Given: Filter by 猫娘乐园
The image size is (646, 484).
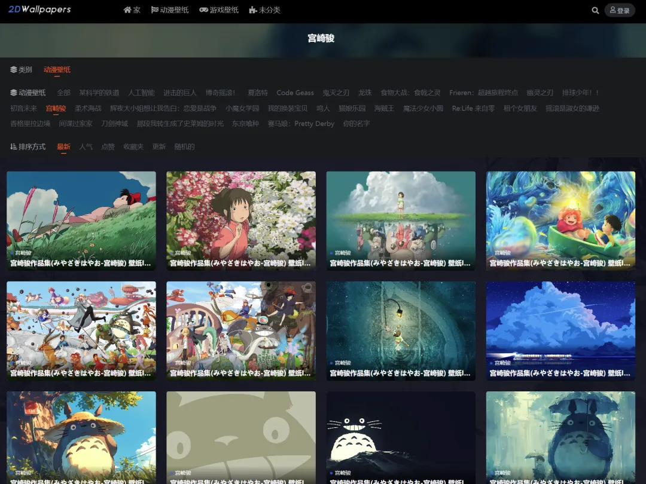Looking at the screenshot, I should [x=352, y=108].
